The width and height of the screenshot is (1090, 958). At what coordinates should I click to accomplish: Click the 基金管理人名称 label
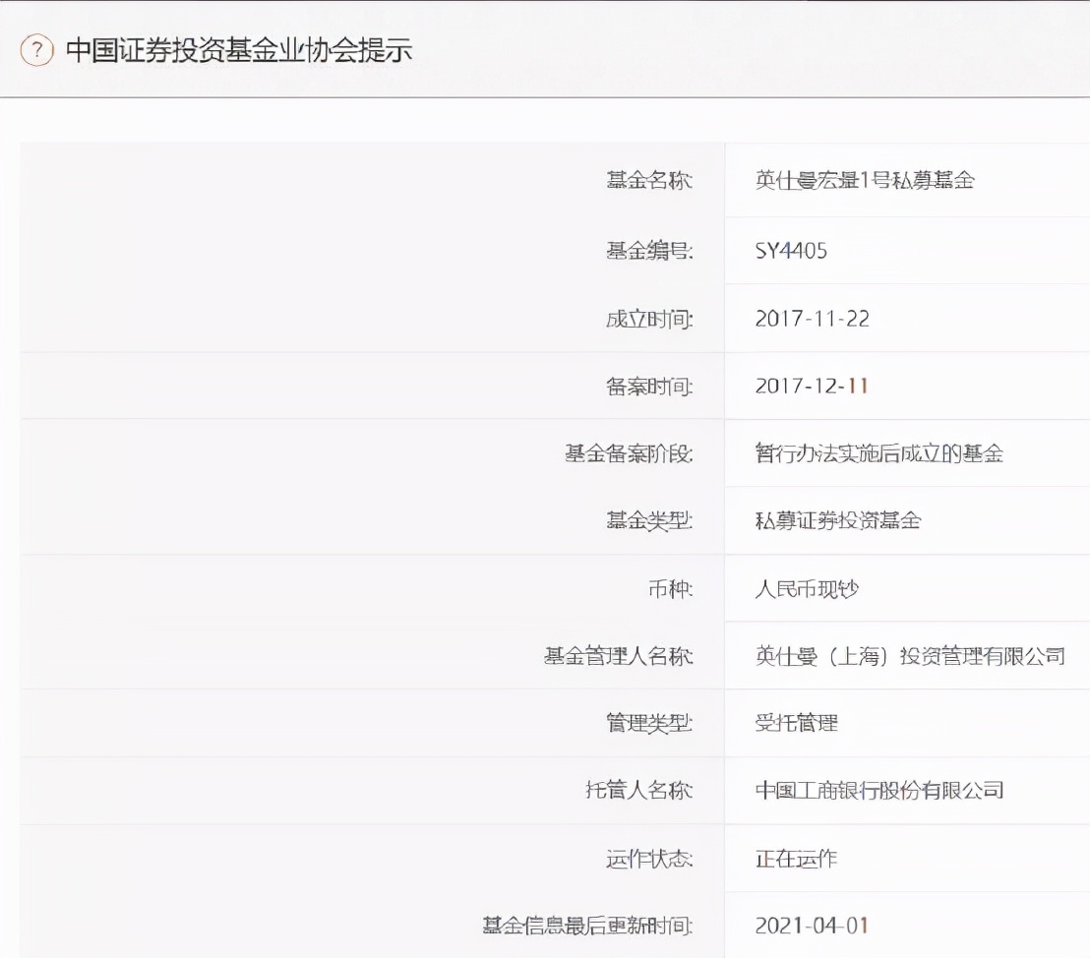[x=619, y=656]
